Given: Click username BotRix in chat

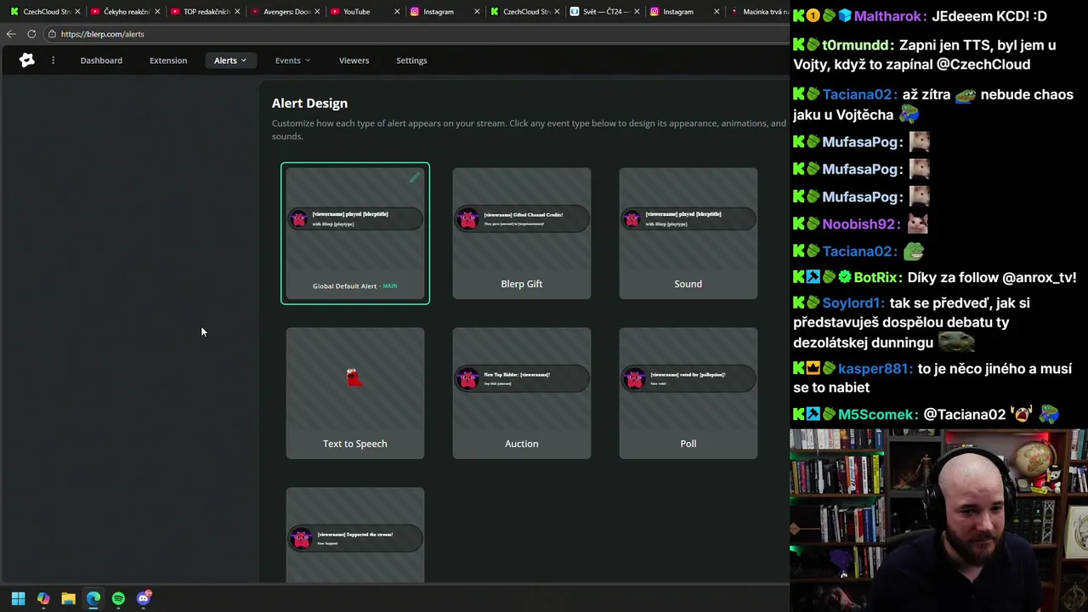Looking at the screenshot, I should click(875, 277).
